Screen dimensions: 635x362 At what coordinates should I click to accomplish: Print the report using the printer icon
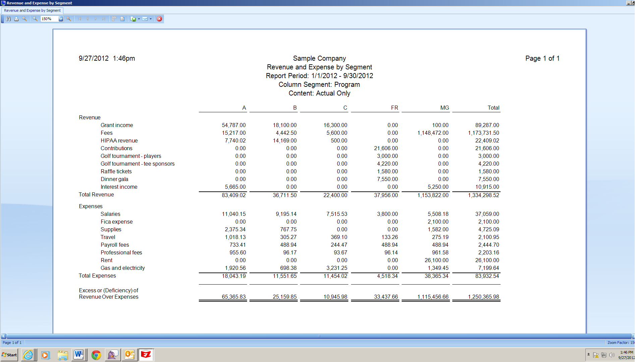(16, 19)
